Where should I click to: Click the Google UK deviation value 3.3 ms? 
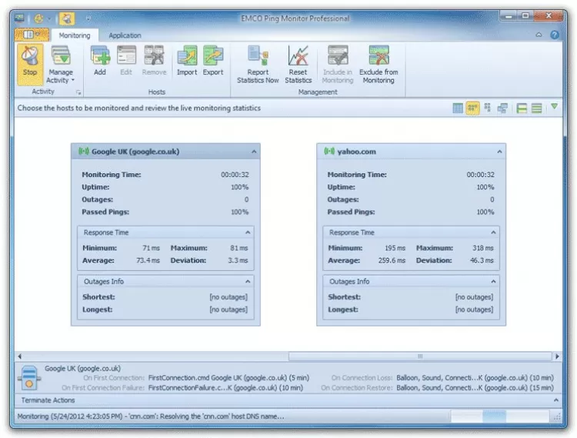click(238, 260)
